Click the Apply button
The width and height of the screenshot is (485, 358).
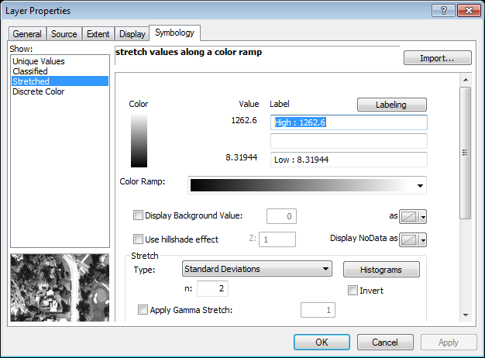pyautogui.click(x=449, y=343)
